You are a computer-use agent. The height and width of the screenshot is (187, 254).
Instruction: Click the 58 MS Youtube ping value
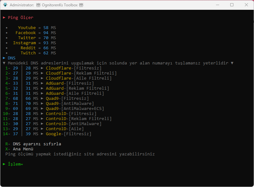pyautogui.click(x=50, y=27)
